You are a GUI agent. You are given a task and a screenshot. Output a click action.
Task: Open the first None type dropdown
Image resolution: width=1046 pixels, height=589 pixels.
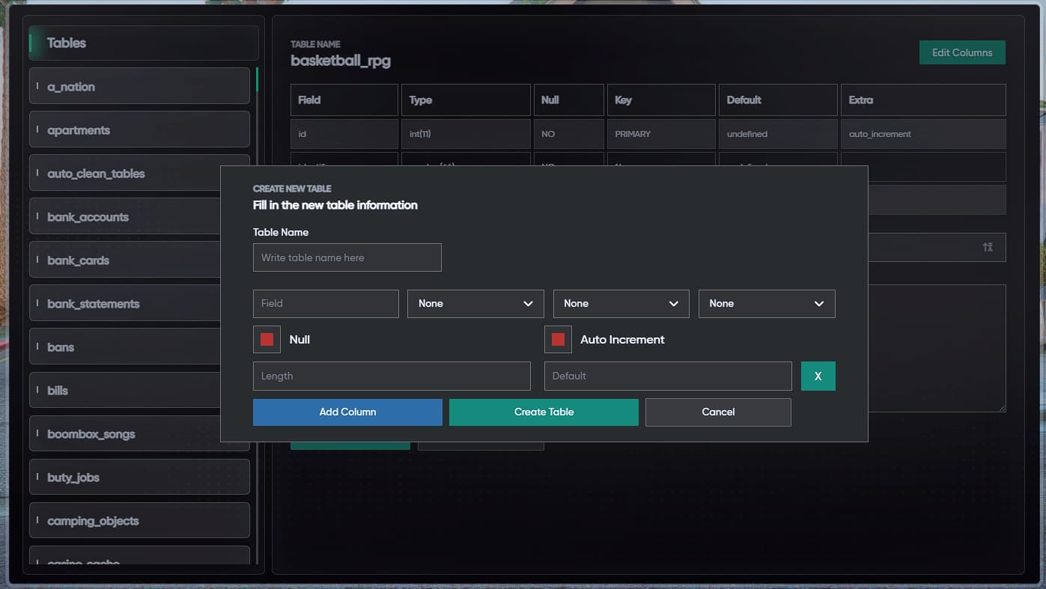coord(475,303)
